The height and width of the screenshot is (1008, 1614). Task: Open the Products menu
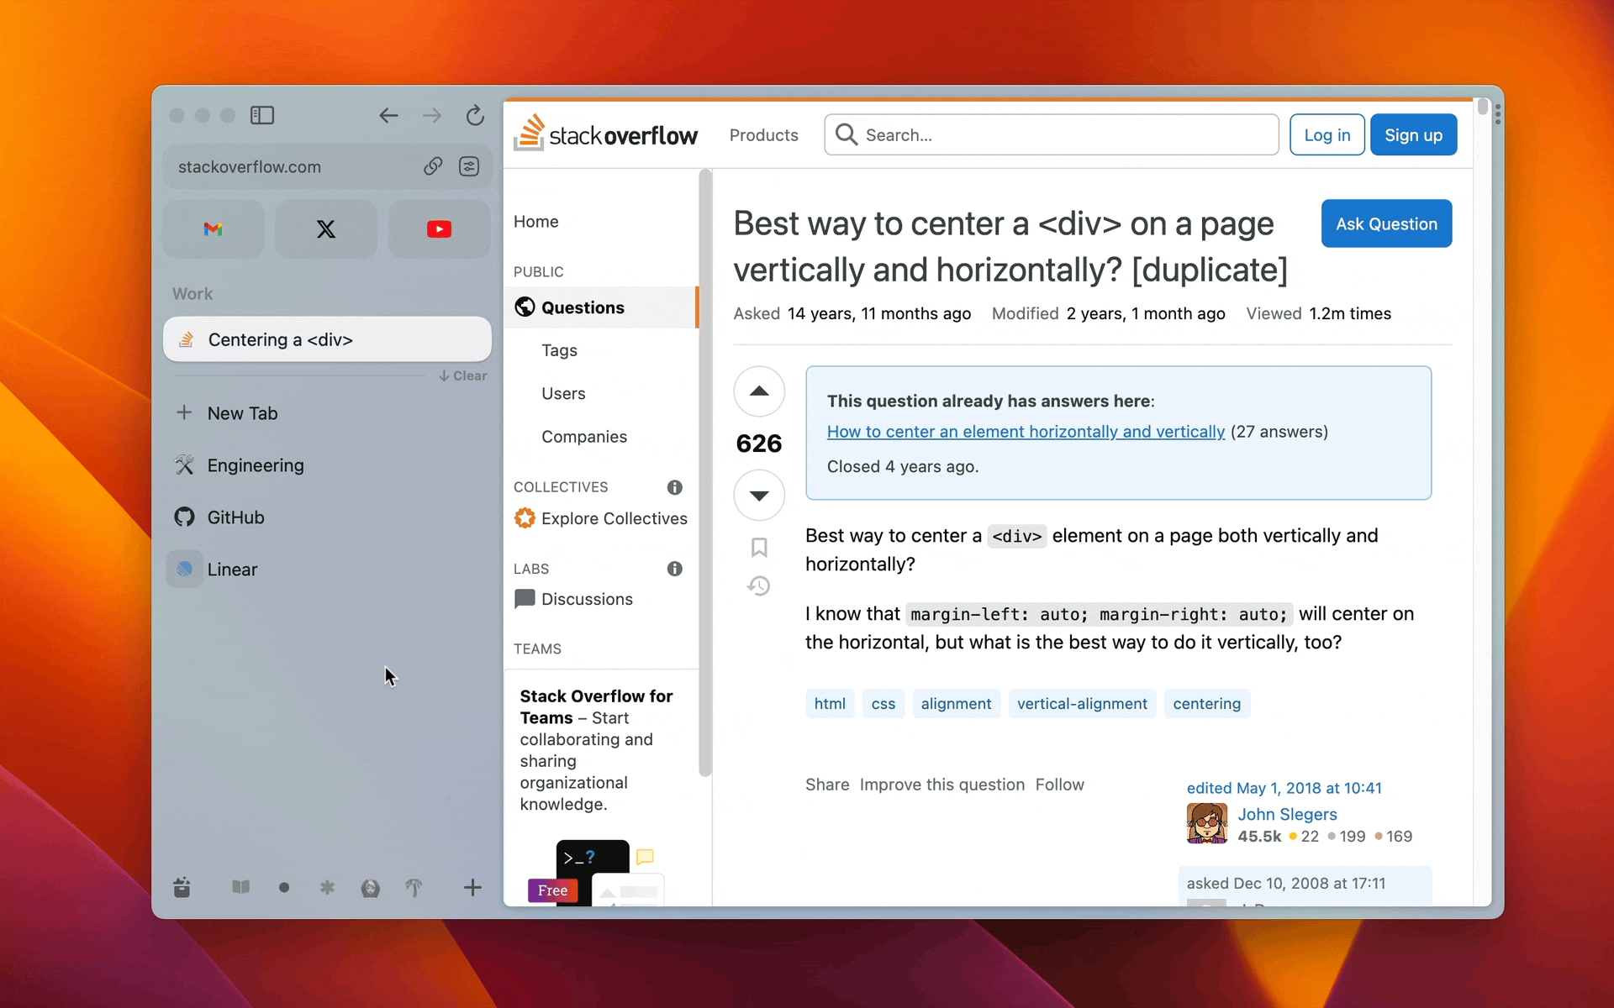point(763,135)
